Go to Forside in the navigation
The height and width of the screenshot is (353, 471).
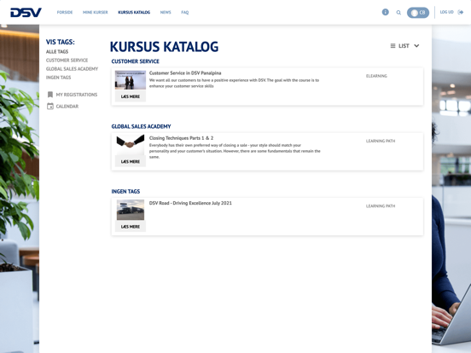tap(65, 12)
